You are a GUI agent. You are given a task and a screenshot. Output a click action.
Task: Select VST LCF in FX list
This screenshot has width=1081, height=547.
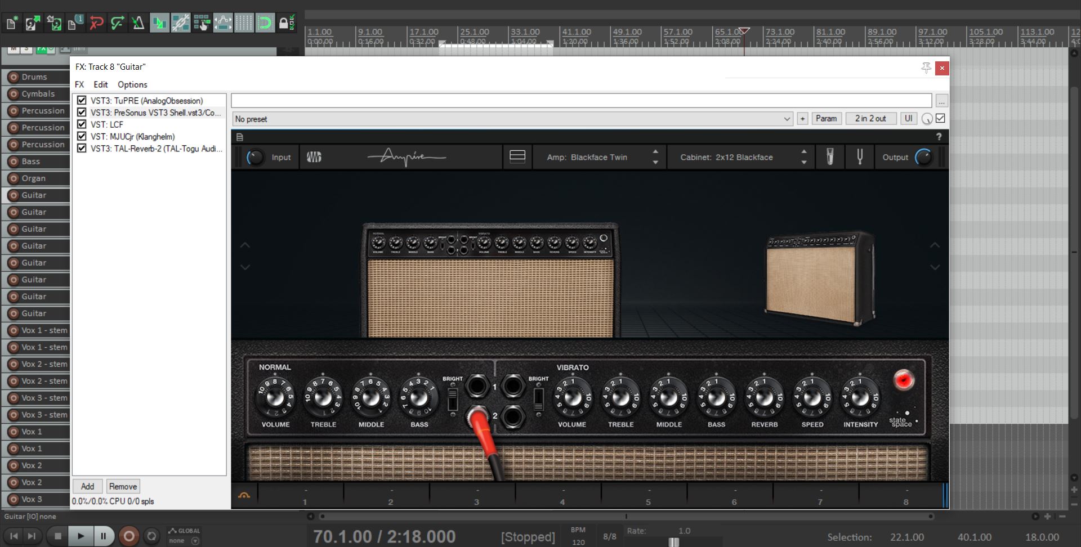107,124
